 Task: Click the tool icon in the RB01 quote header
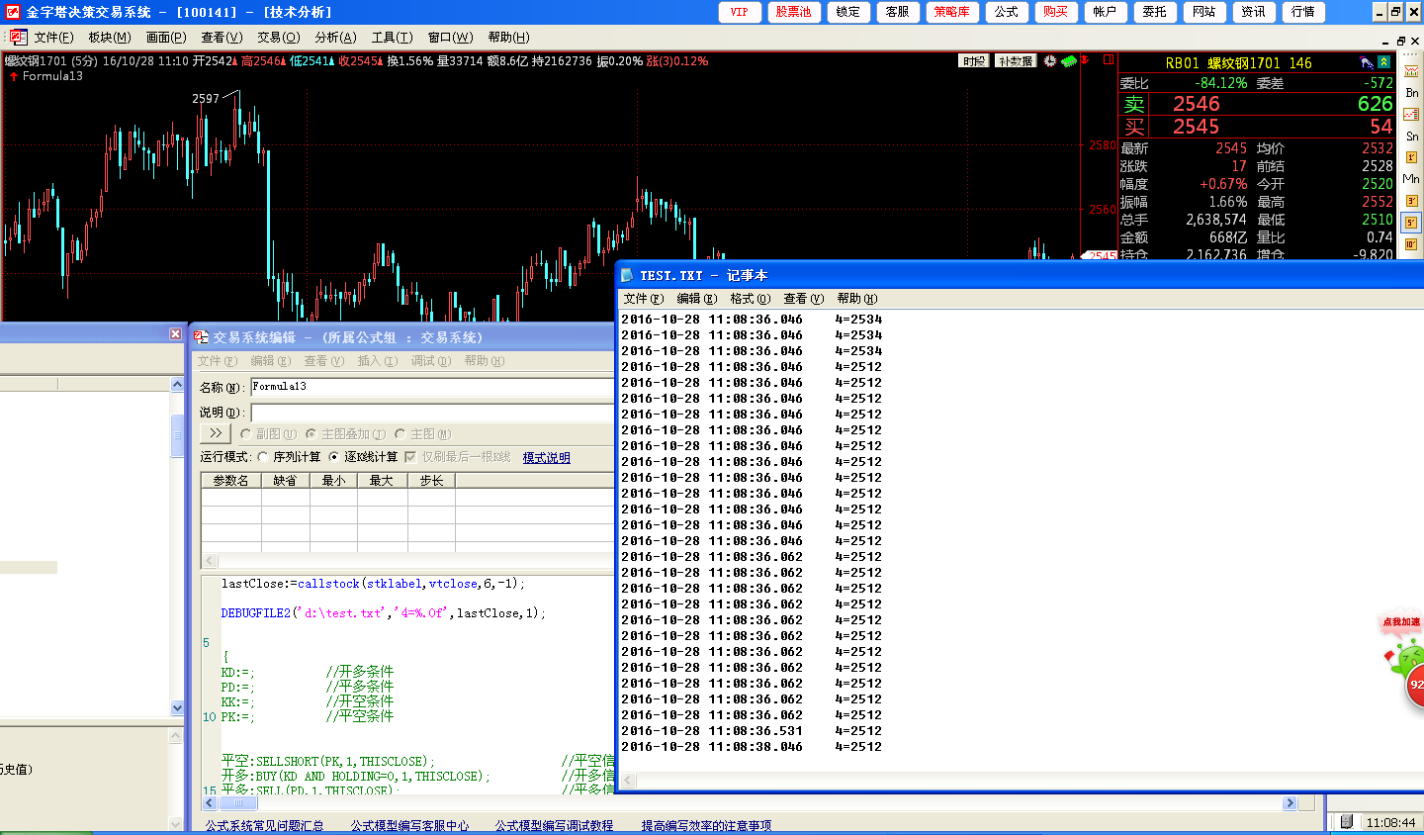pos(1367,62)
